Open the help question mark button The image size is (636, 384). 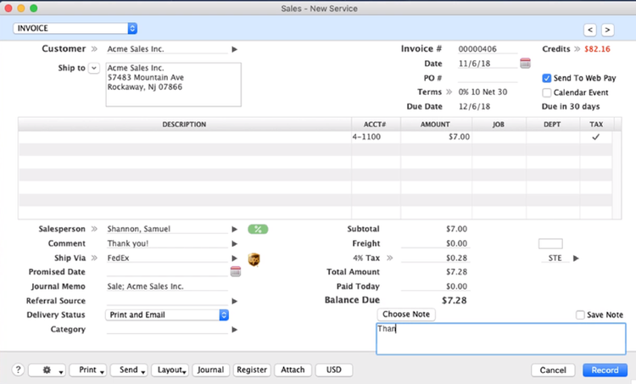(18, 370)
